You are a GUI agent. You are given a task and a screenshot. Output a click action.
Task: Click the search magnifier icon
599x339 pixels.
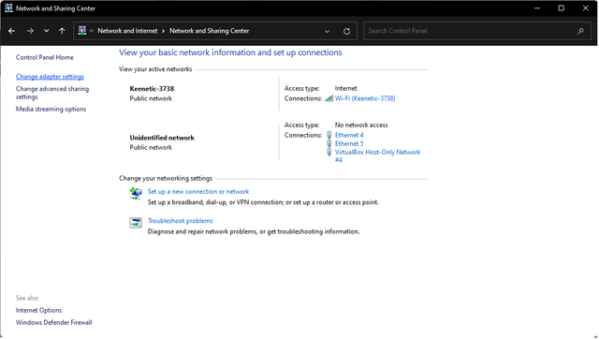(x=580, y=31)
